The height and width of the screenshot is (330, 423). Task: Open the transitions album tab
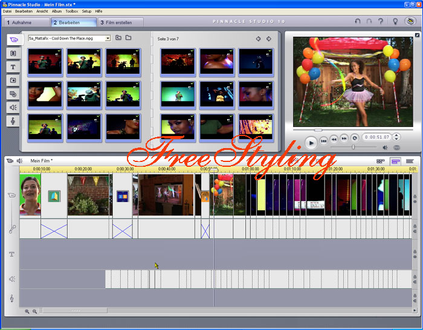13,53
